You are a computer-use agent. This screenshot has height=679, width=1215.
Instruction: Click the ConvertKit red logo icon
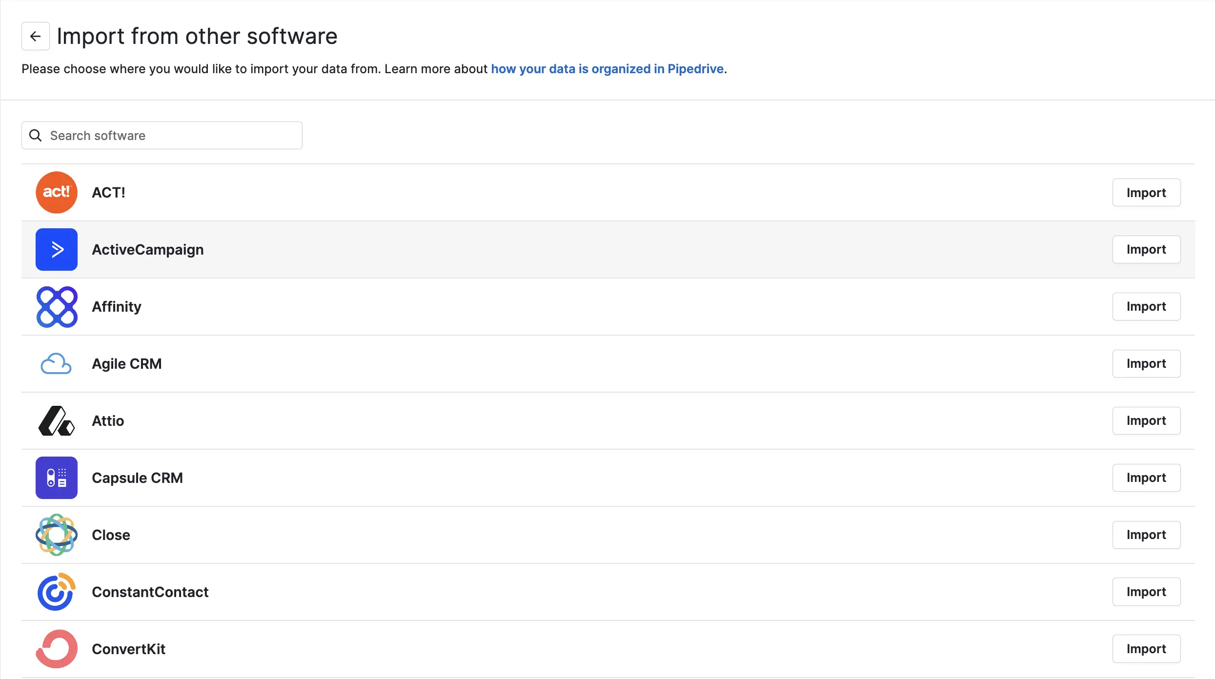(x=57, y=649)
